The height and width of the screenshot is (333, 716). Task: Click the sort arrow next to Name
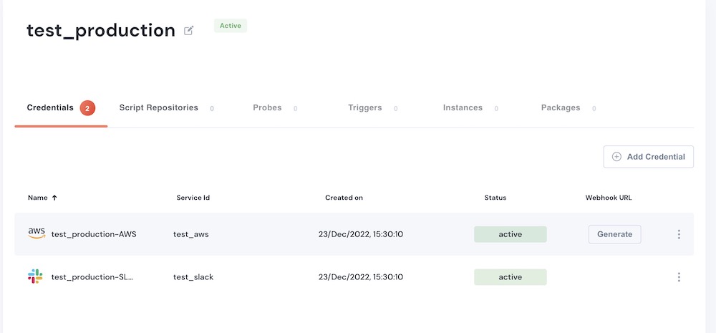coord(54,198)
